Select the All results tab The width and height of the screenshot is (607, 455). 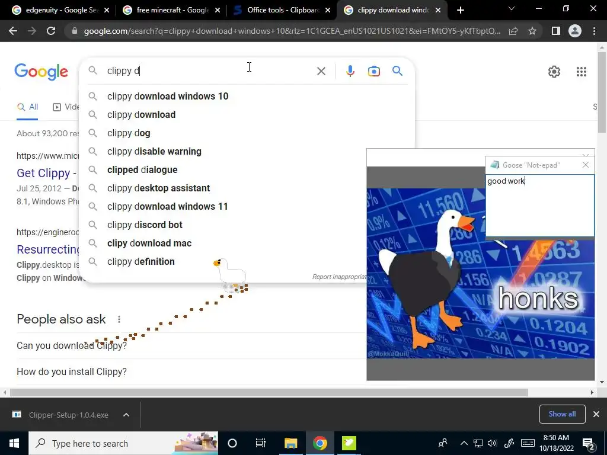tap(27, 107)
